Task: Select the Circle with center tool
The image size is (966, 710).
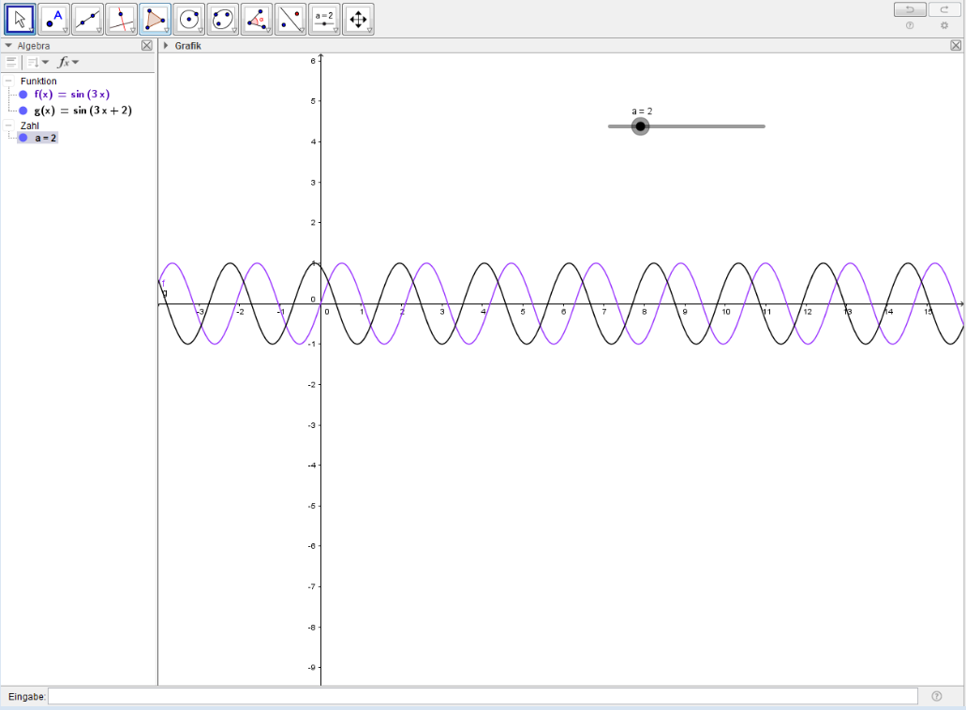Action: coord(189,19)
